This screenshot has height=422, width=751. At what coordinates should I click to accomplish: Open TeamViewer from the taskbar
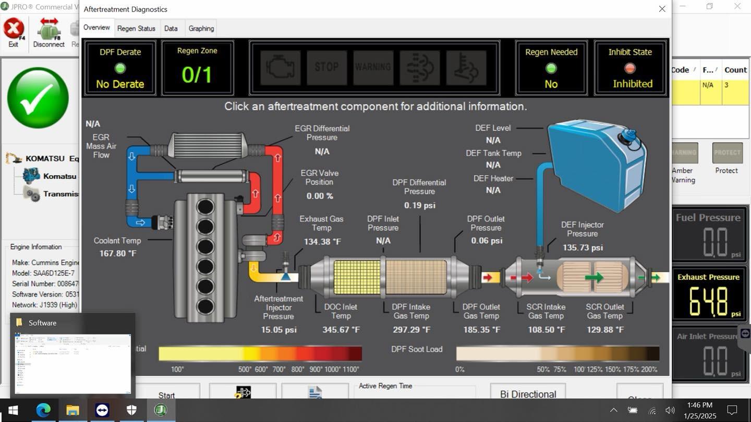pos(102,410)
